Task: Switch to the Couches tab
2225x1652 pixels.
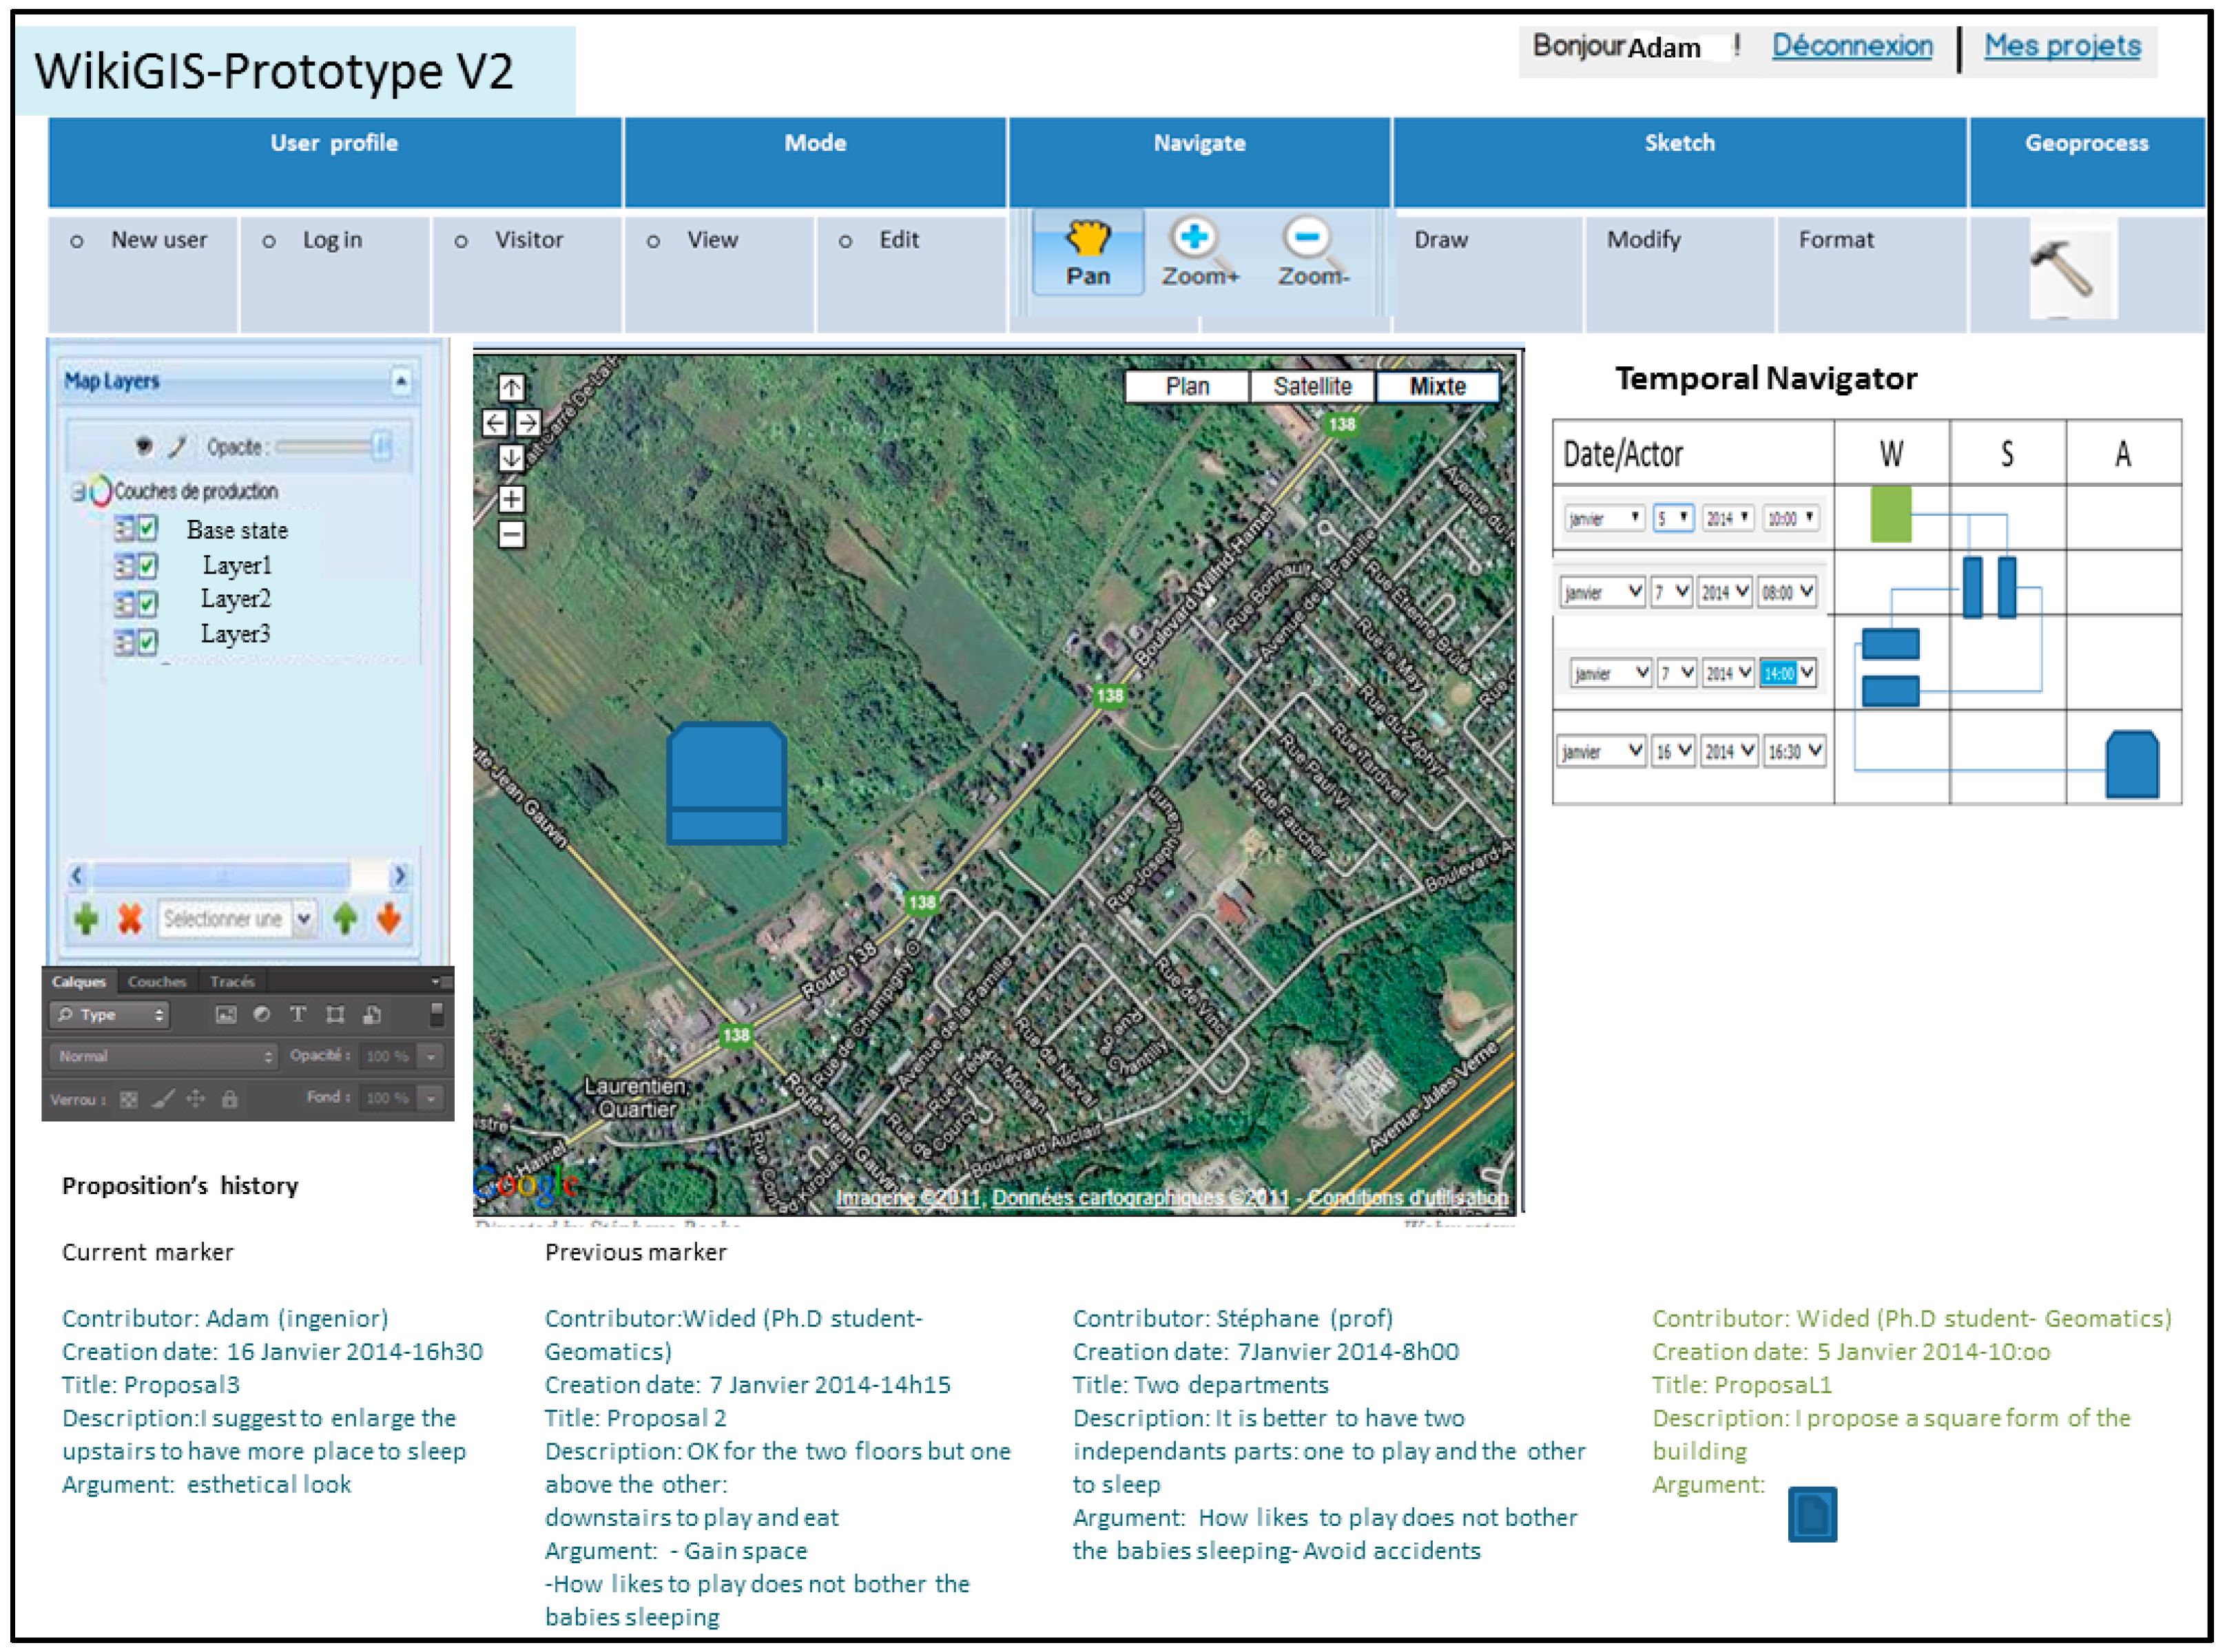Action: [x=157, y=981]
